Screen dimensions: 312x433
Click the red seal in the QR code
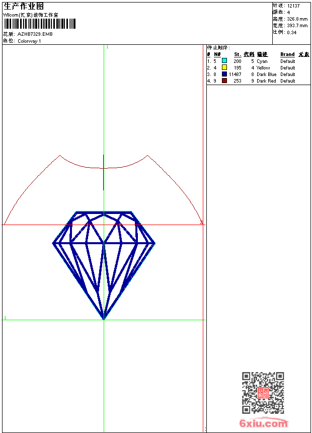(263, 393)
